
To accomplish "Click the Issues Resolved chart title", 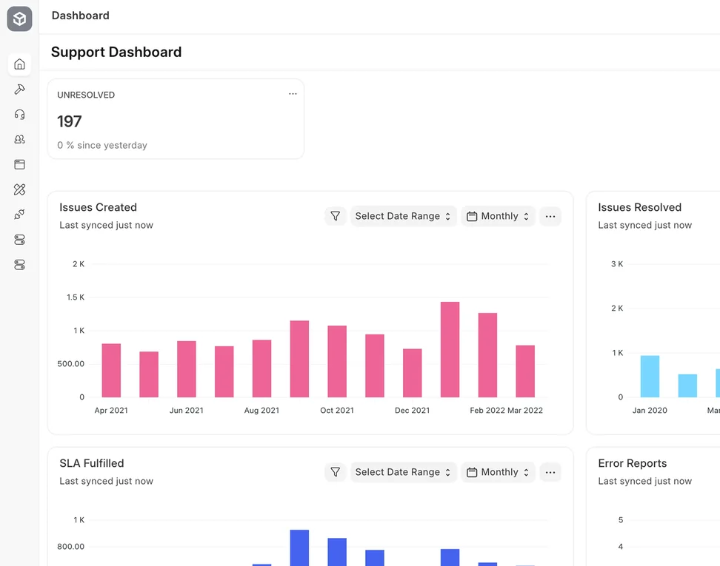I will pyautogui.click(x=639, y=207).
